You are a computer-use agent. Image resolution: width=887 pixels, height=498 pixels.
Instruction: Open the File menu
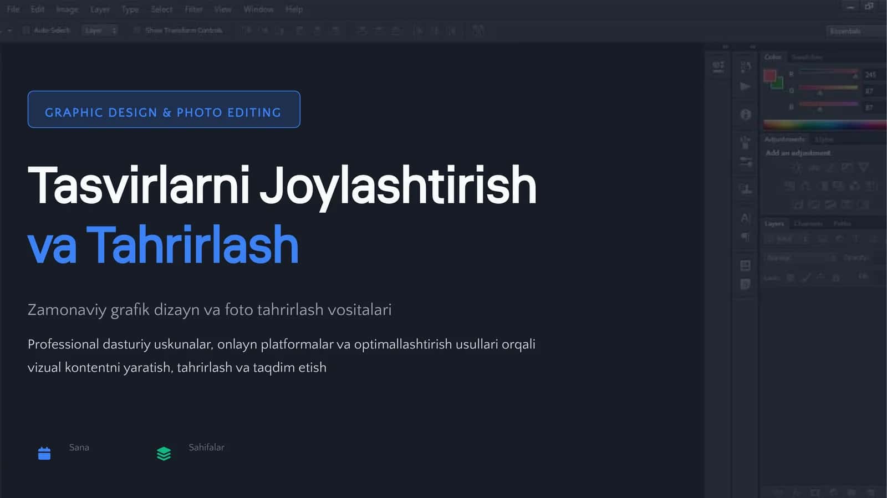13,9
